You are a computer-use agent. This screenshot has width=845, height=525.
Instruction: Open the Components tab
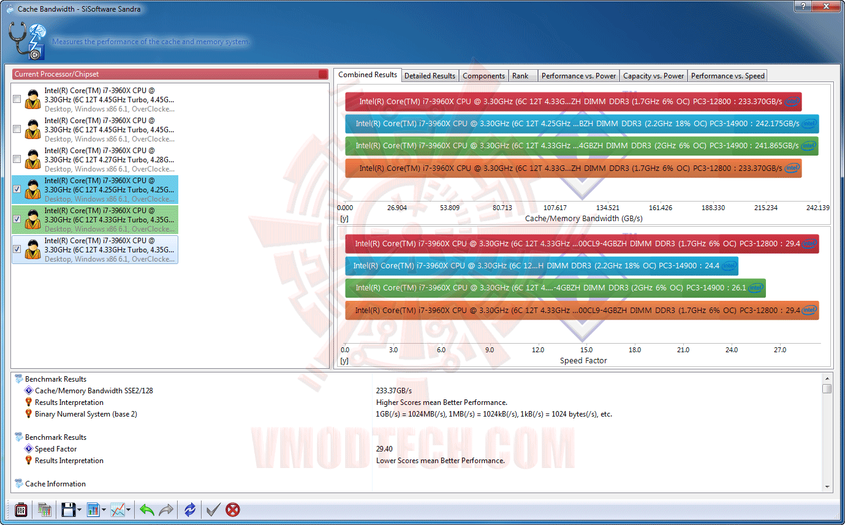click(483, 76)
